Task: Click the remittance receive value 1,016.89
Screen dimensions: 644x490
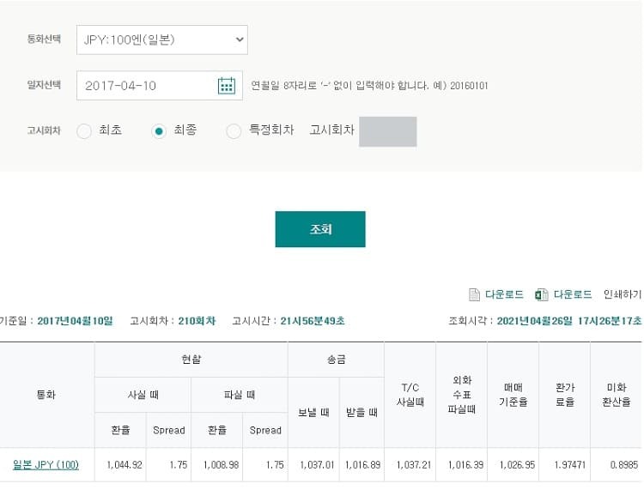Action: click(362, 464)
